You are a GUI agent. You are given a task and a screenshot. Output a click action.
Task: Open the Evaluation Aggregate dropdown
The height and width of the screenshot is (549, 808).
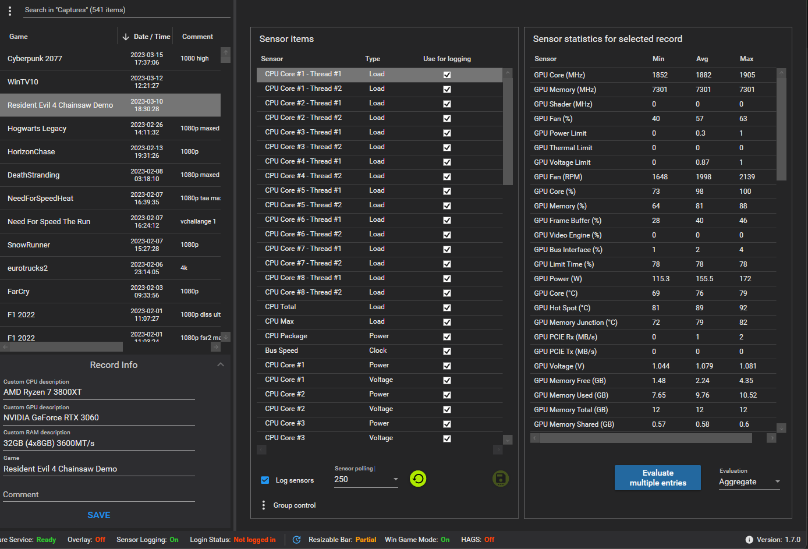click(749, 482)
